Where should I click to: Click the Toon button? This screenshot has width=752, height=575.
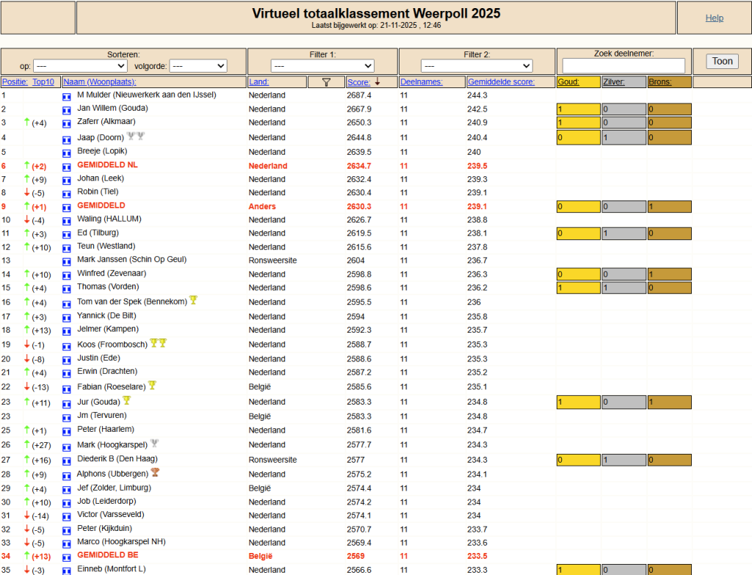(722, 62)
